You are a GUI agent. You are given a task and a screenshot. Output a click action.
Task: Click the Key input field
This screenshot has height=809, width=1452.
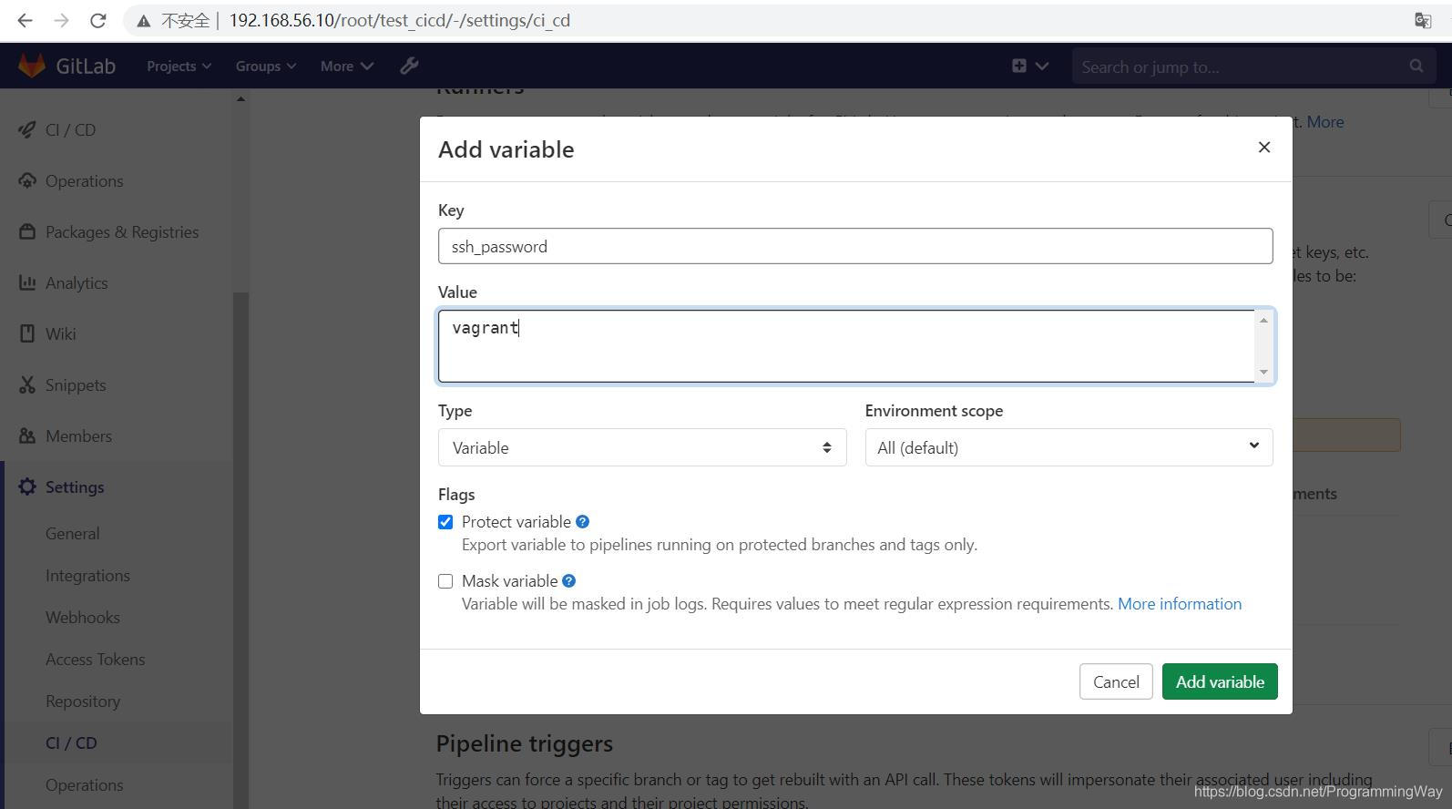point(855,246)
